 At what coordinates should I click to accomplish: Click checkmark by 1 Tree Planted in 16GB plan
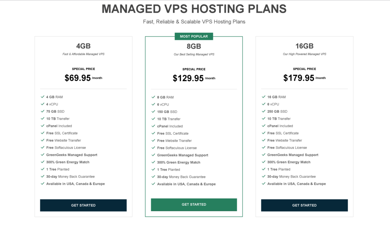tap(264, 169)
